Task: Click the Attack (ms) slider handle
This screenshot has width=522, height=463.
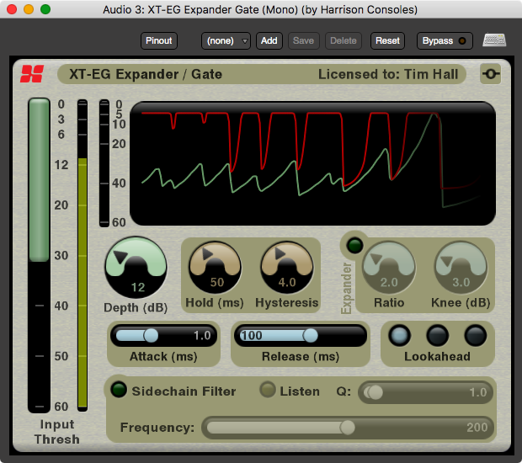Action: pos(151,336)
